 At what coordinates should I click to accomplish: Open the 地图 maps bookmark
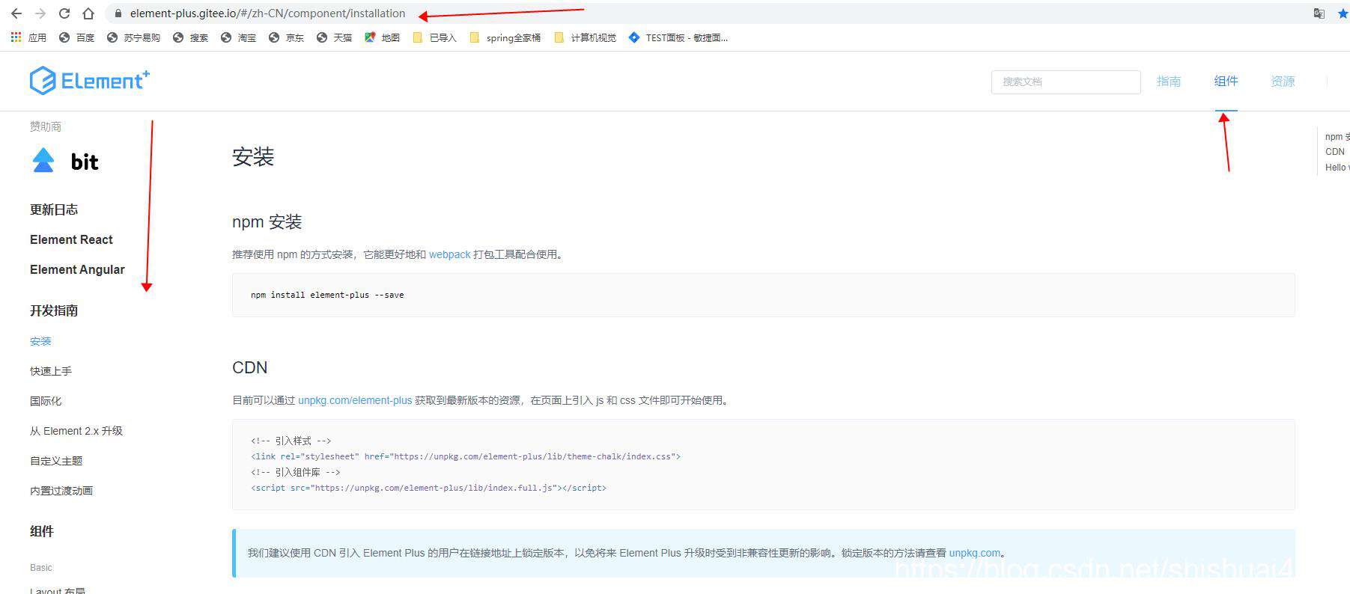(x=382, y=37)
